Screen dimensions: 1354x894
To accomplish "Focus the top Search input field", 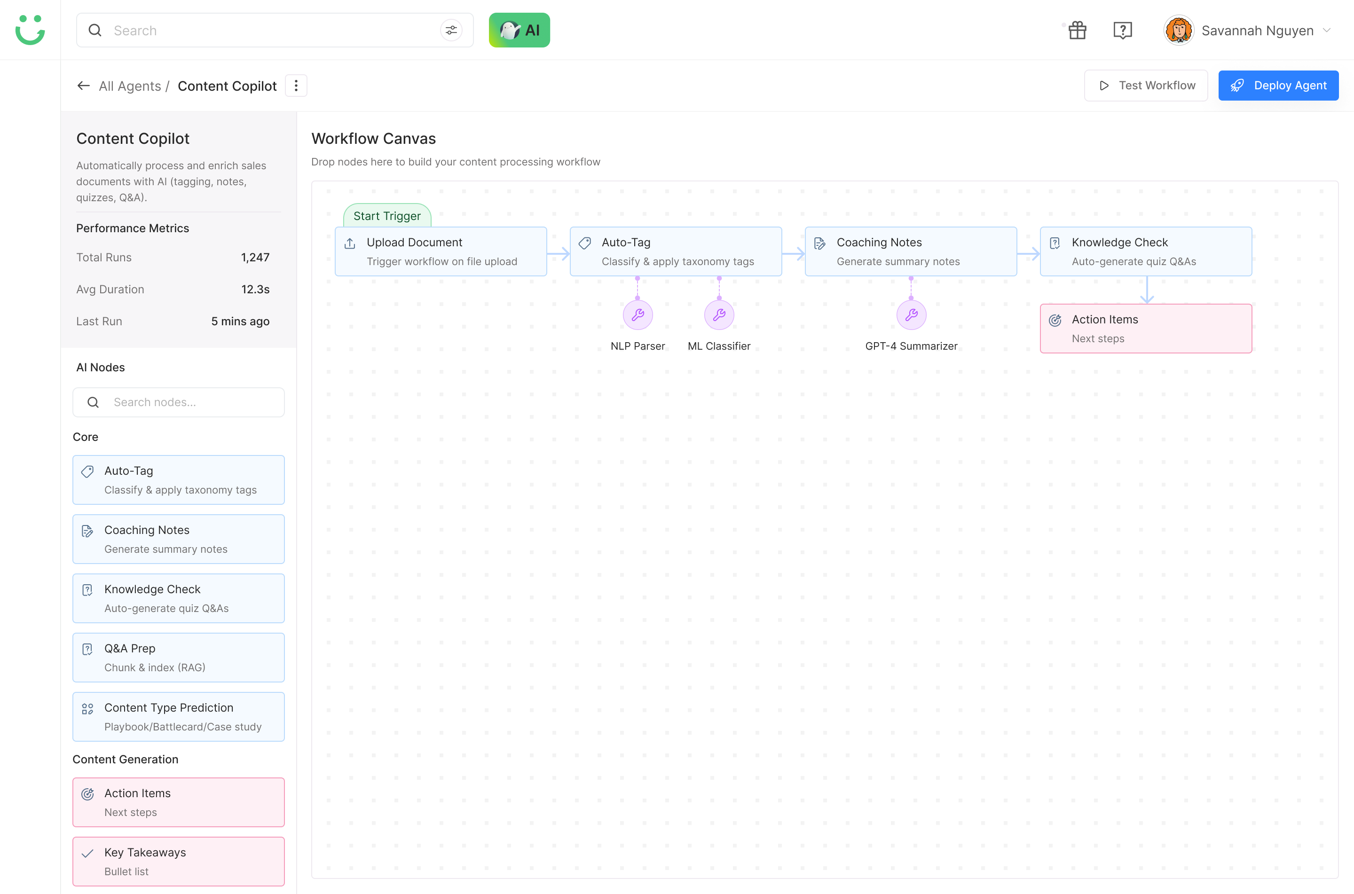I will (274, 30).
